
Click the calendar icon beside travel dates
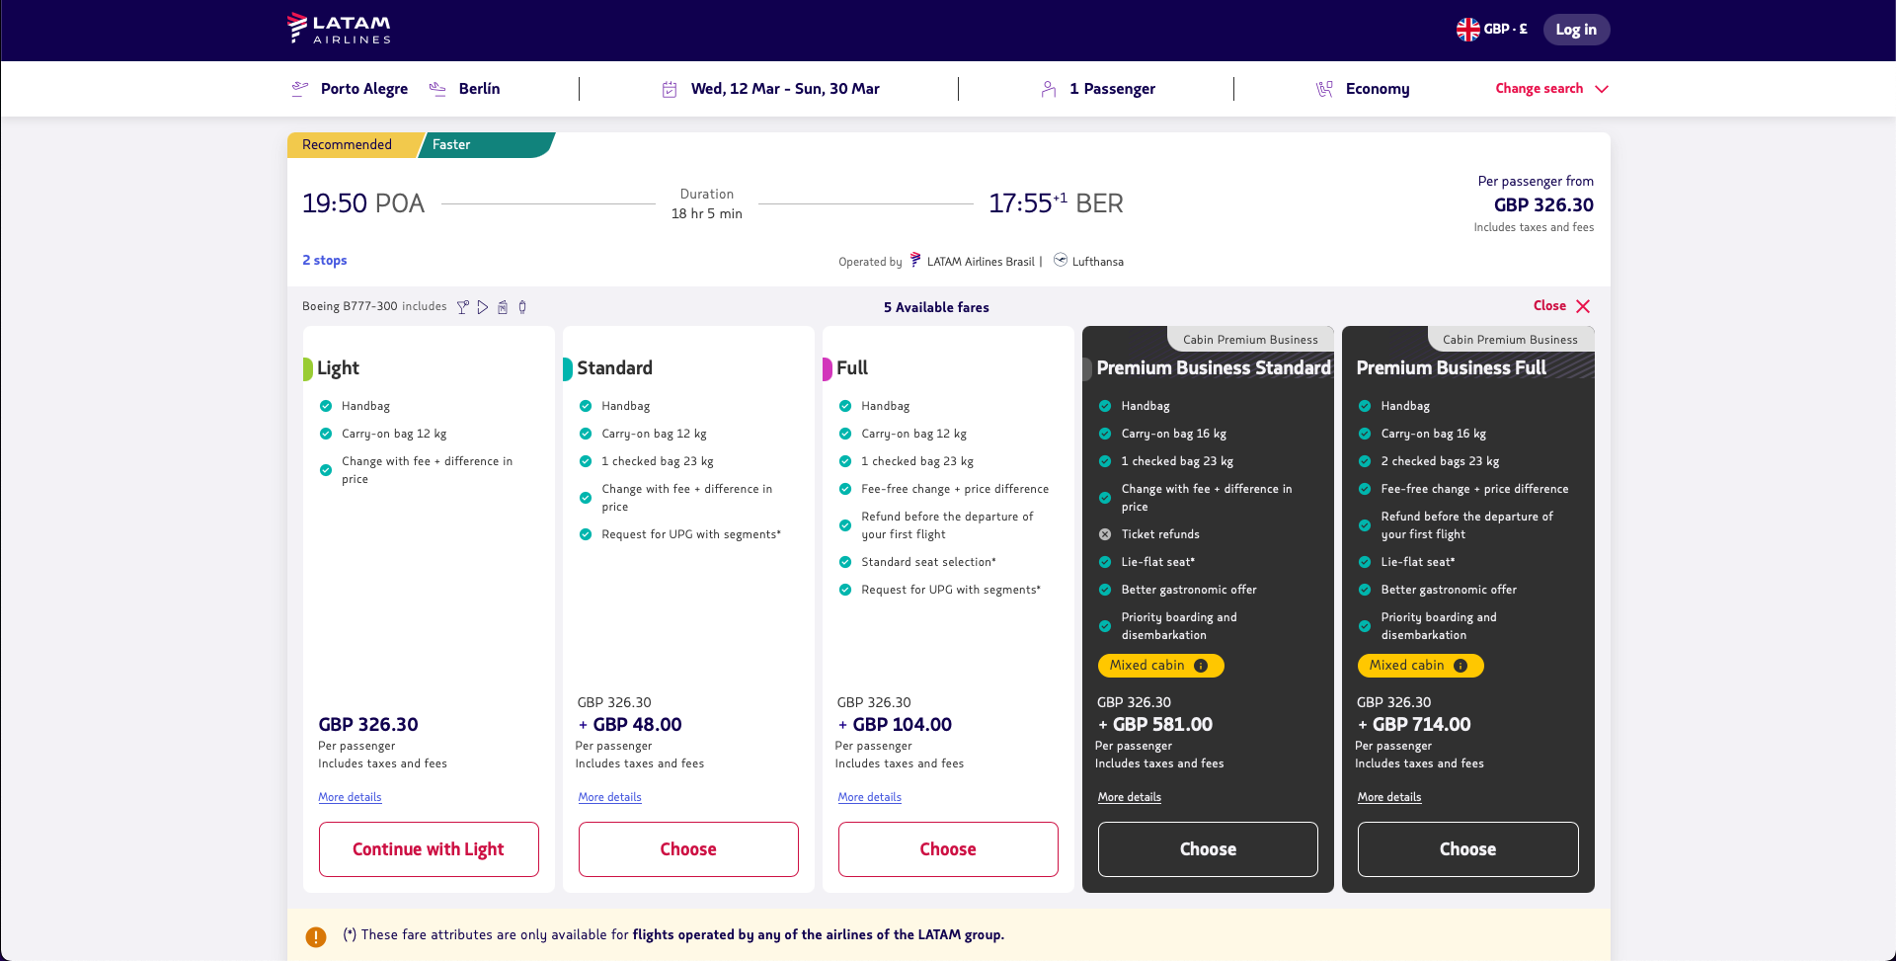click(x=670, y=90)
